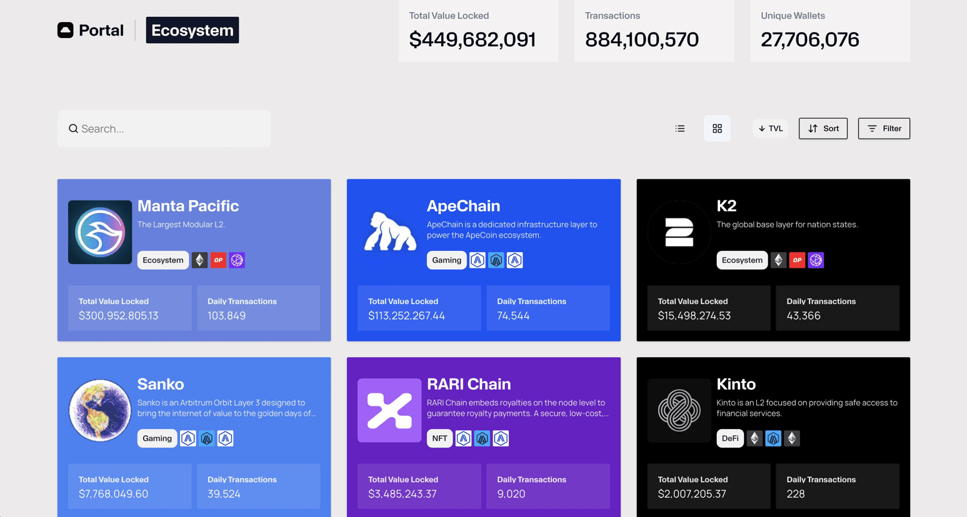Switch to grid view layout
Viewport: 967px width, 517px height.
coord(717,129)
